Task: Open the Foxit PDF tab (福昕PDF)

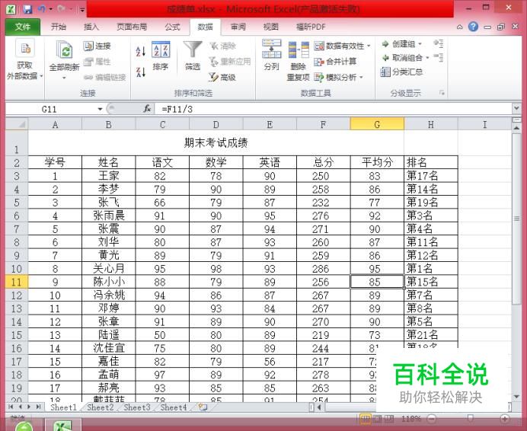Action: tap(311, 27)
